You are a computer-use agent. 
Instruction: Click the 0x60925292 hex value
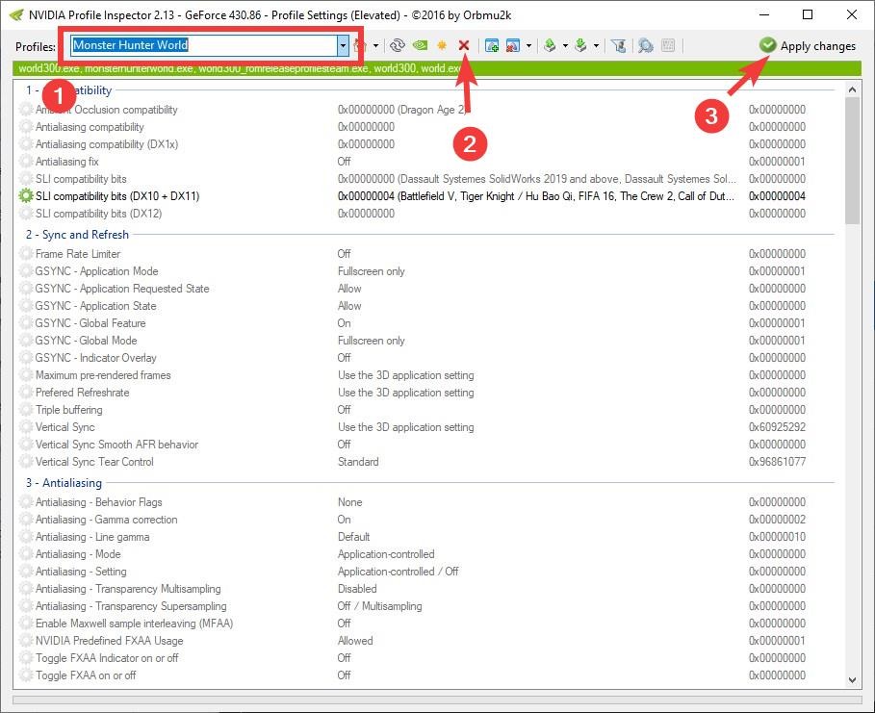click(x=778, y=427)
